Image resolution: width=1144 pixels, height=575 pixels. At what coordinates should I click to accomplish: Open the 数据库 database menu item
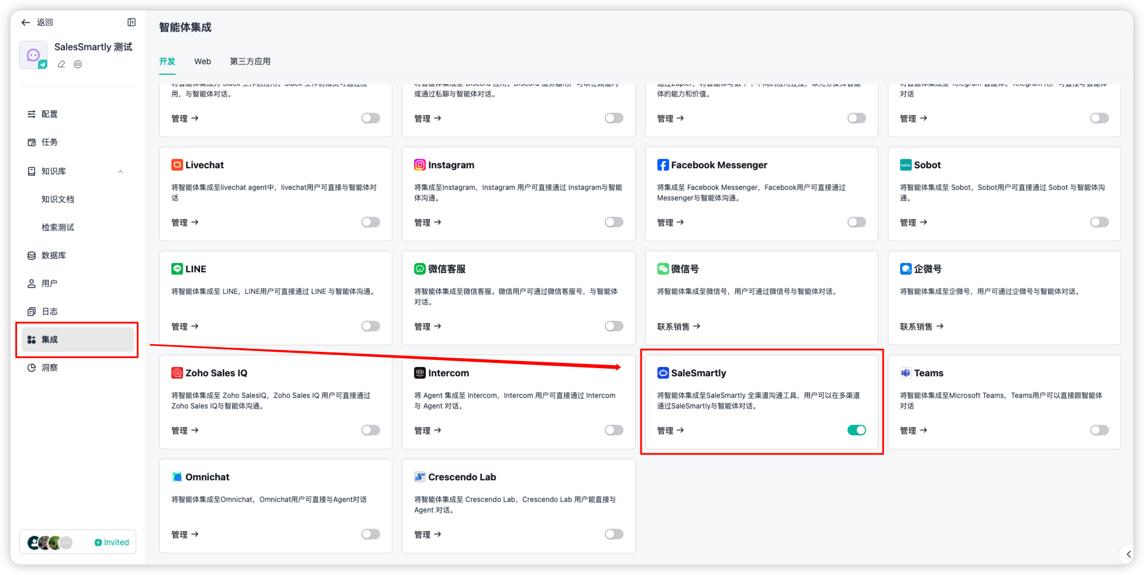click(x=78, y=255)
